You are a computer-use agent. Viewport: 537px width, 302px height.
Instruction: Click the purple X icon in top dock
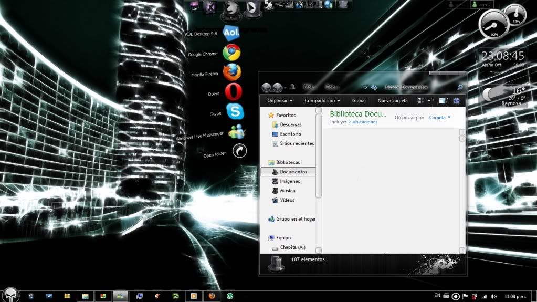pos(209,7)
